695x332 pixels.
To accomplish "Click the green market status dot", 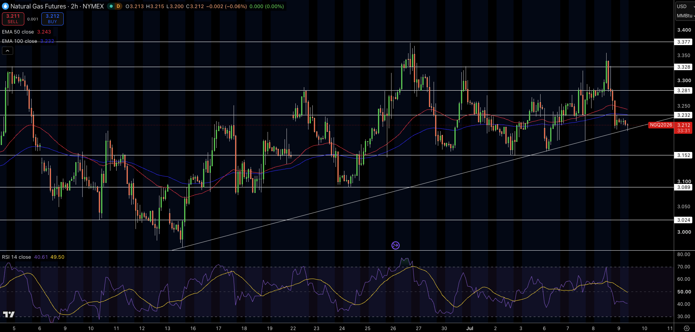I will (x=111, y=6).
